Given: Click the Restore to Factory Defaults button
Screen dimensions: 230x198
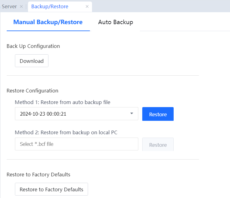Looking at the screenshot, I should 51,189.
